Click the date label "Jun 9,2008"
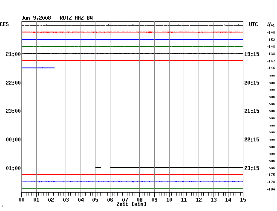Image resolution: width=277 pixels, height=211 pixels. point(36,18)
